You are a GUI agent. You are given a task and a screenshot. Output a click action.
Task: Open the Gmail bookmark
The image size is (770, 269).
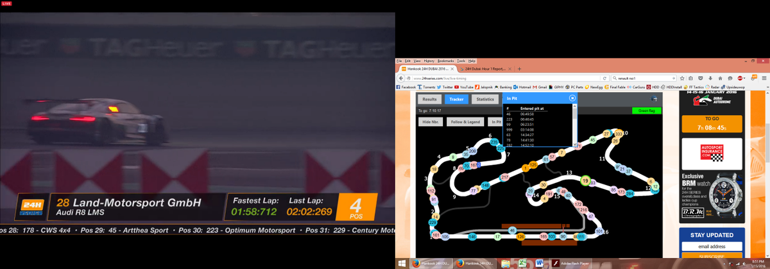click(540, 87)
